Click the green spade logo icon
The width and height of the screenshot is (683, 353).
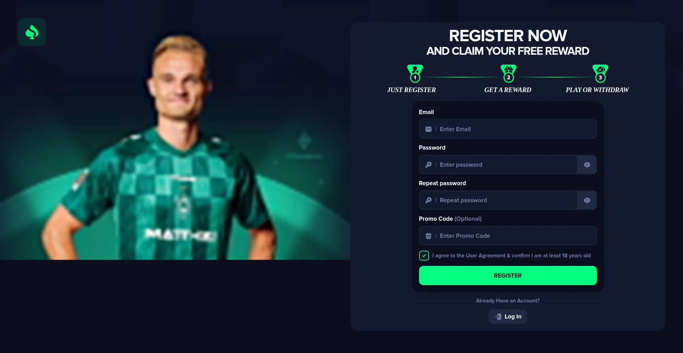click(32, 32)
